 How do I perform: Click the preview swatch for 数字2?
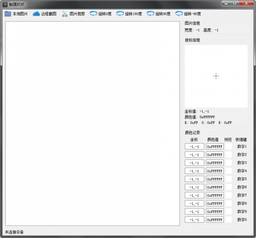click(229, 155)
